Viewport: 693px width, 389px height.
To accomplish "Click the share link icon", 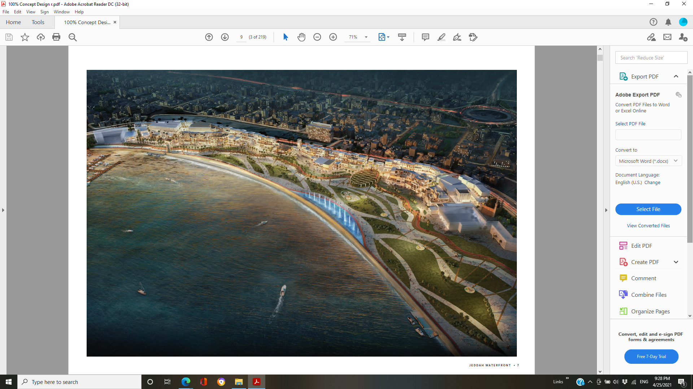I will coord(651,37).
